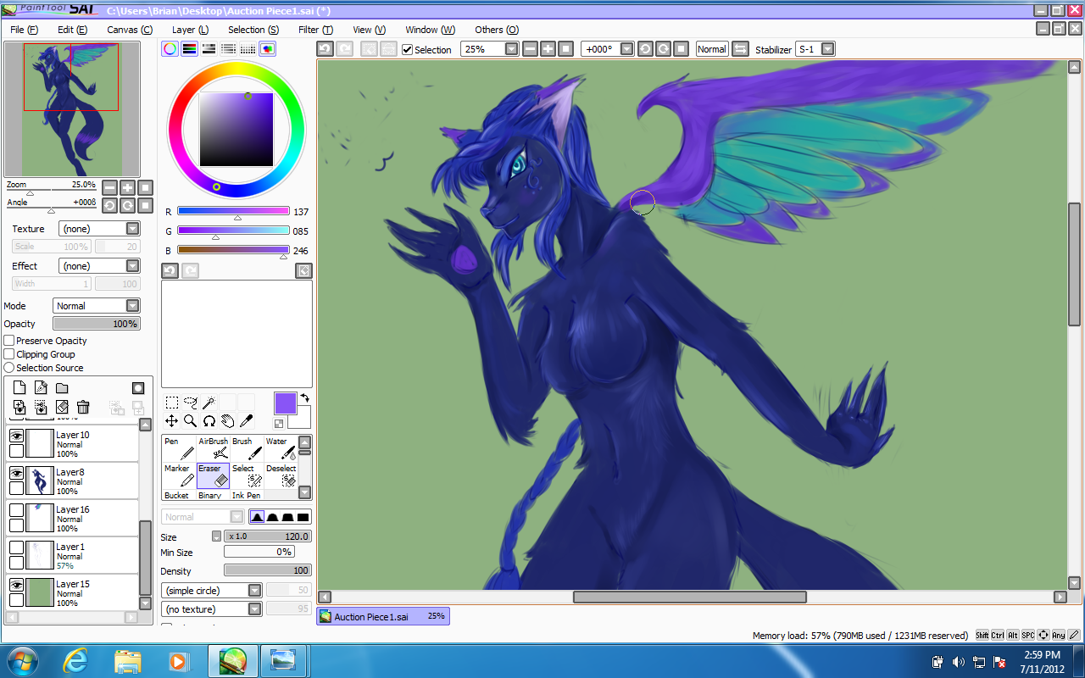Open the Layer menu
This screenshot has height=678, width=1085.
click(190, 30)
